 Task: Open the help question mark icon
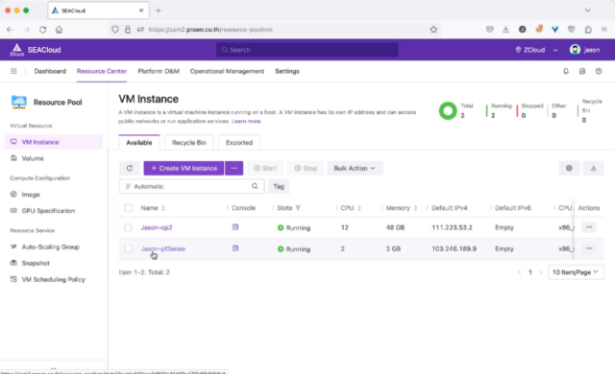click(x=599, y=71)
